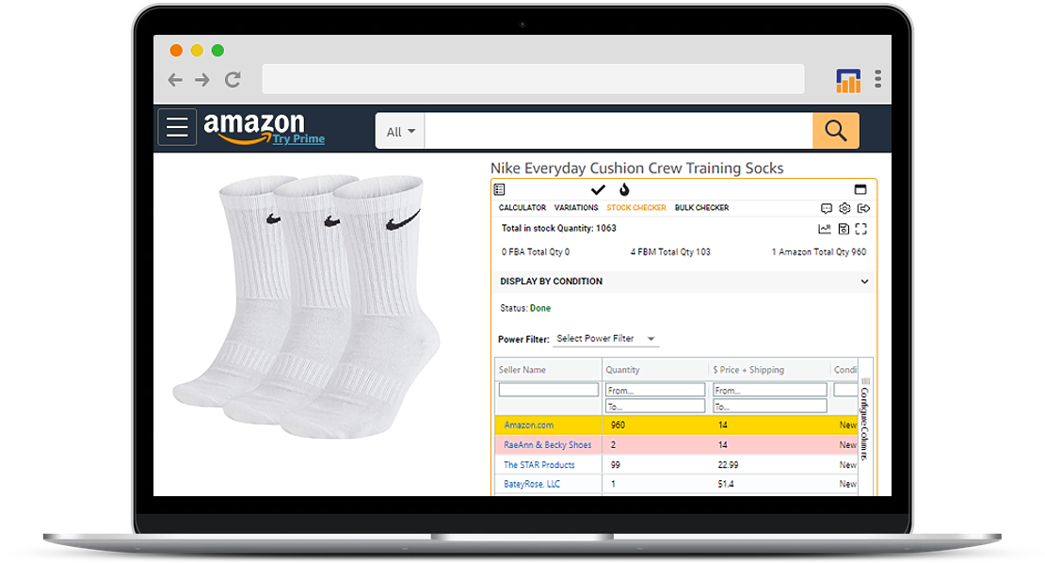The height and width of the screenshot is (563, 1045).
Task: Click the chat feedback speech bubble icon
Action: click(827, 209)
